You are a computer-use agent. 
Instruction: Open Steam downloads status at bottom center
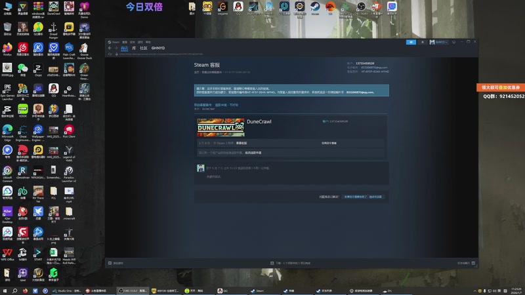(x=290, y=264)
